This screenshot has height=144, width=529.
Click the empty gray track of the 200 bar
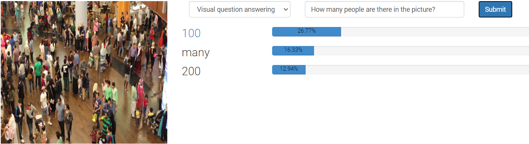(x=417, y=70)
